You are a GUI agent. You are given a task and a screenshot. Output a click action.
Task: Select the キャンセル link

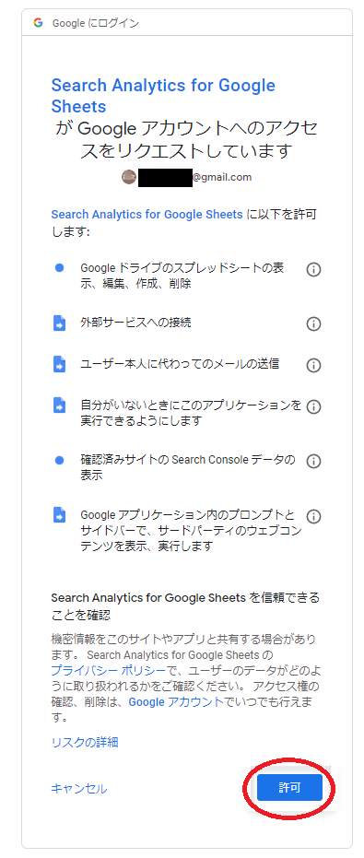79,789
